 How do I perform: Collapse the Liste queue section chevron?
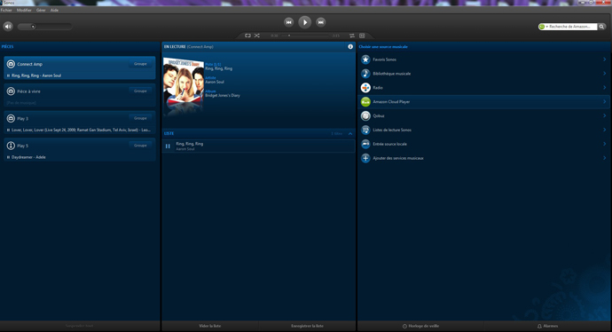pyautogui.click(x=350, y=133)
